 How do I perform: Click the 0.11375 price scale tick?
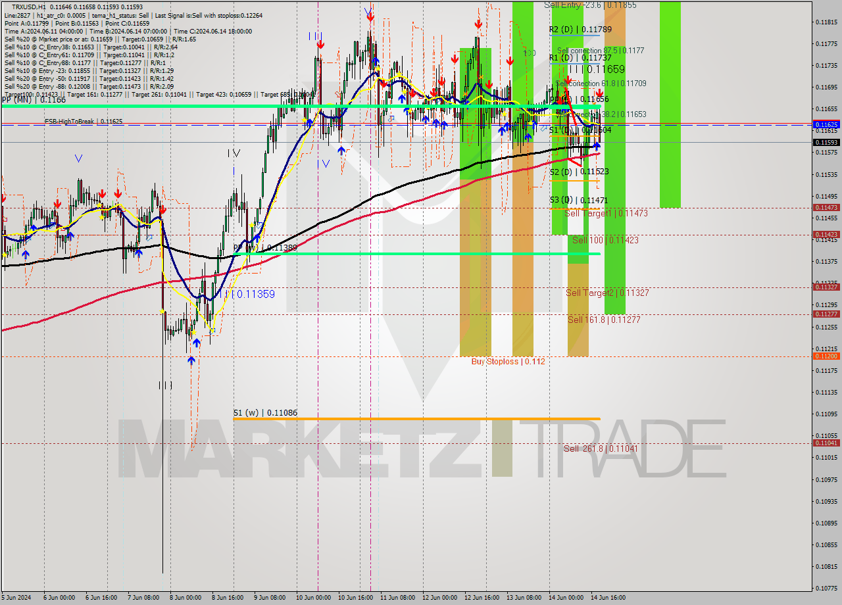826,261
